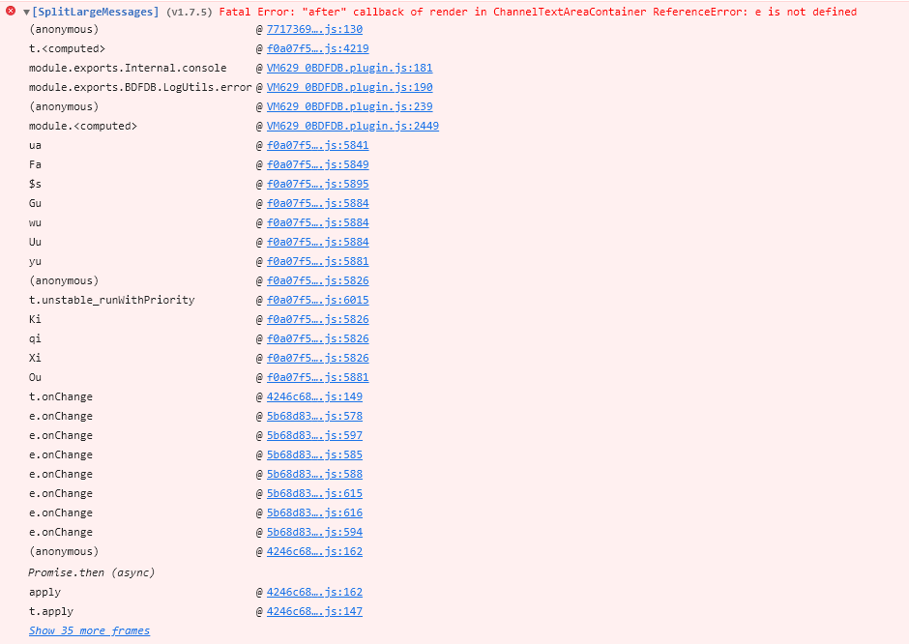Open 5b68d83….js:616 source line
Viewport: 909px width, 644px height.
310,512
